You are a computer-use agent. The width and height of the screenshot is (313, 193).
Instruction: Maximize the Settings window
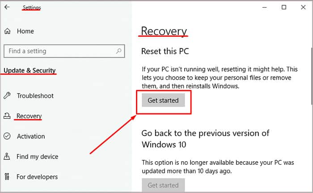pos(283,8)
